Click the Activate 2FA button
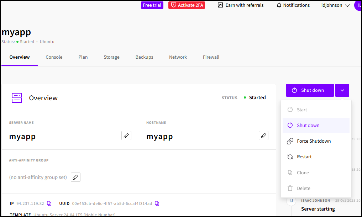 tap(187, 5)
